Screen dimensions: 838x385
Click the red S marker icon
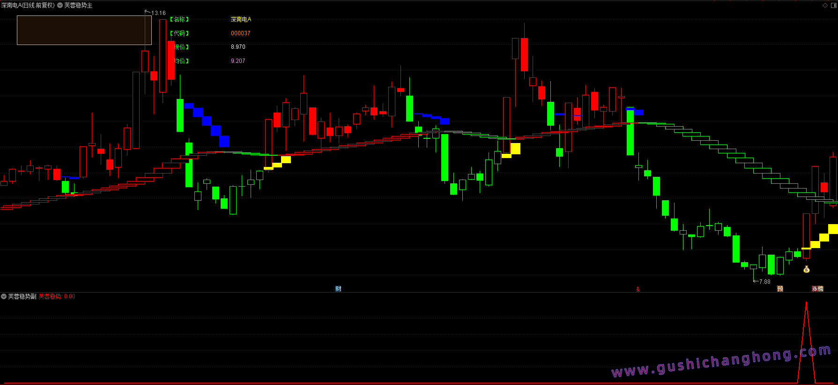point(638,289)
